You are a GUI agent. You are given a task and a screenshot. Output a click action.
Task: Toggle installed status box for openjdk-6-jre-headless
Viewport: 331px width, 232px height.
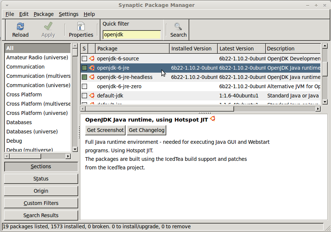click(x=84, y=77)
